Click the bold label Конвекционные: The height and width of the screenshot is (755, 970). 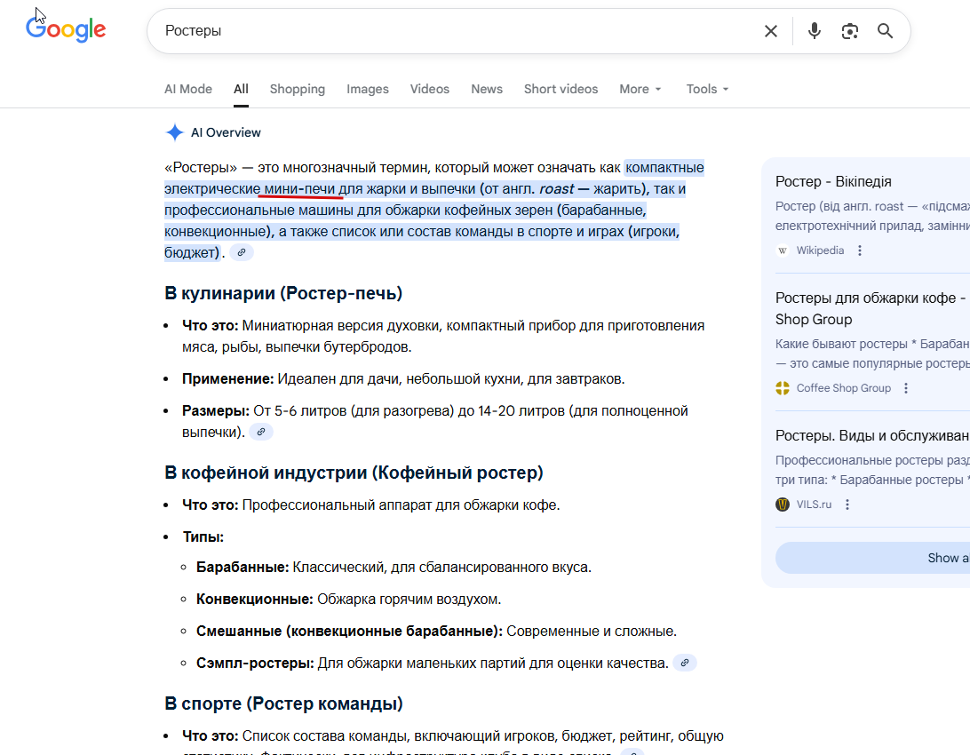pos(255,600)
